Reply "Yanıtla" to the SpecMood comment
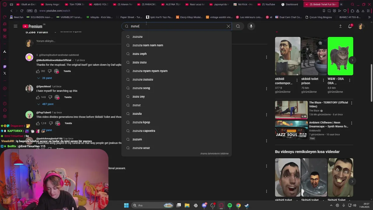 (68, 97)
